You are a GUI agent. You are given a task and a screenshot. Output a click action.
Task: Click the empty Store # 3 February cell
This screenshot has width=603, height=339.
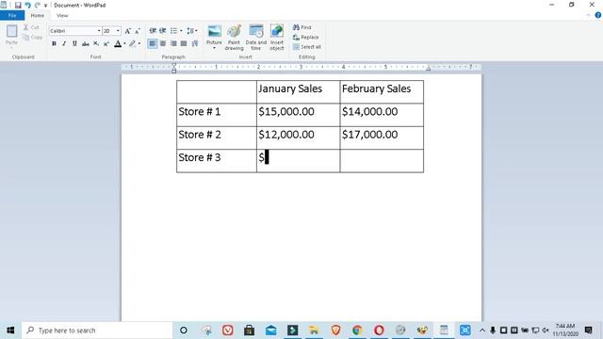point(382,161)
